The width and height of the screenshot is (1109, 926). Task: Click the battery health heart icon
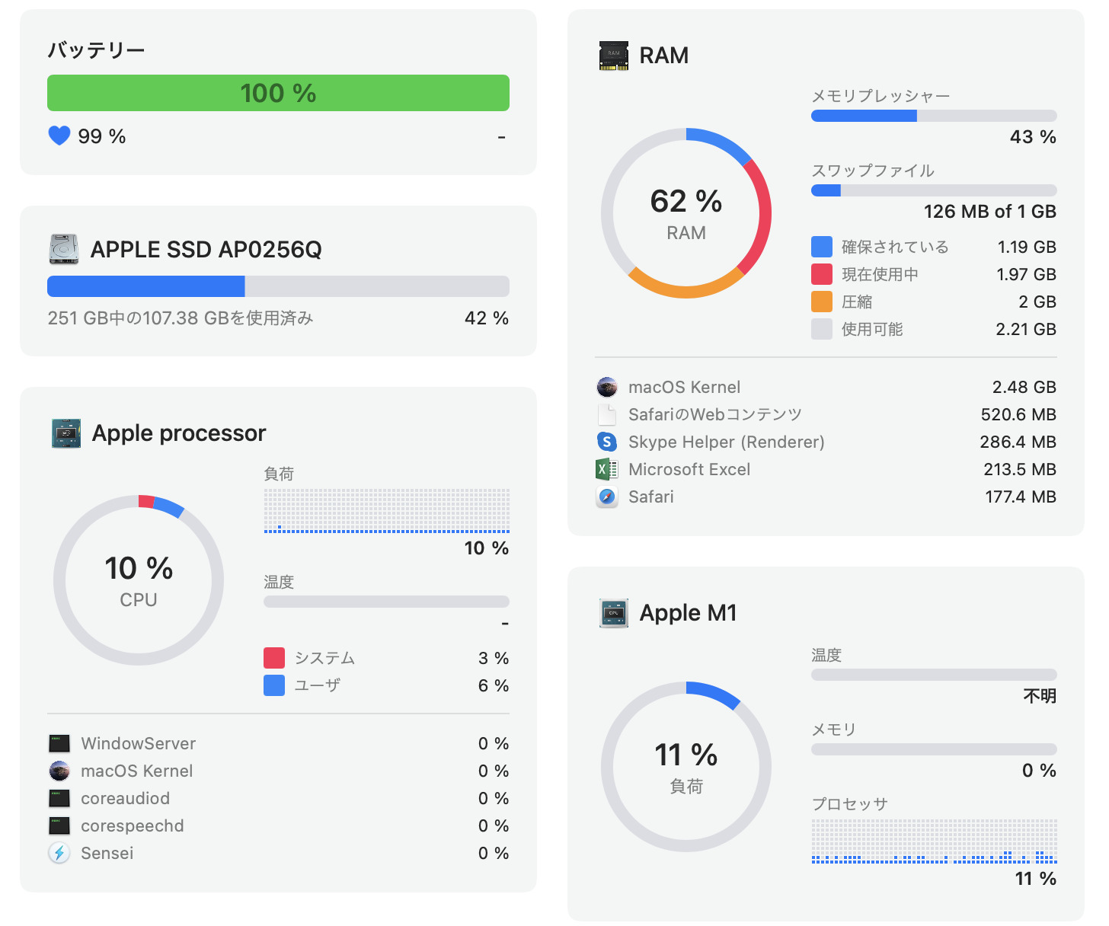pos(59,136)
